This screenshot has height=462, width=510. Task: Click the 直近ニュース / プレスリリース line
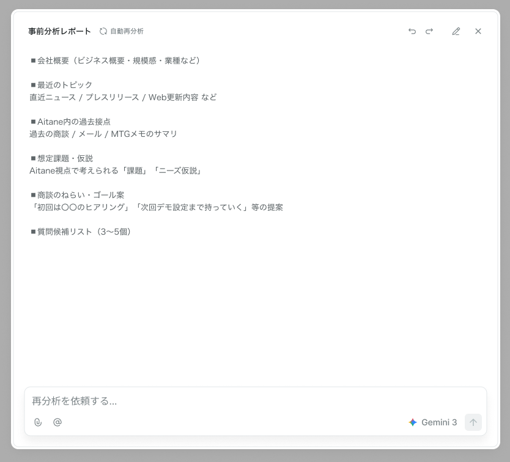tap(123, 97)
